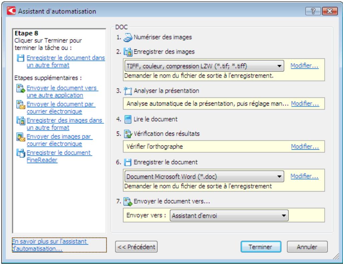Screen dimensions: 343x264
Task: Click the Envoyer le document vers… step icon
Action: click(x=128, y=201)
